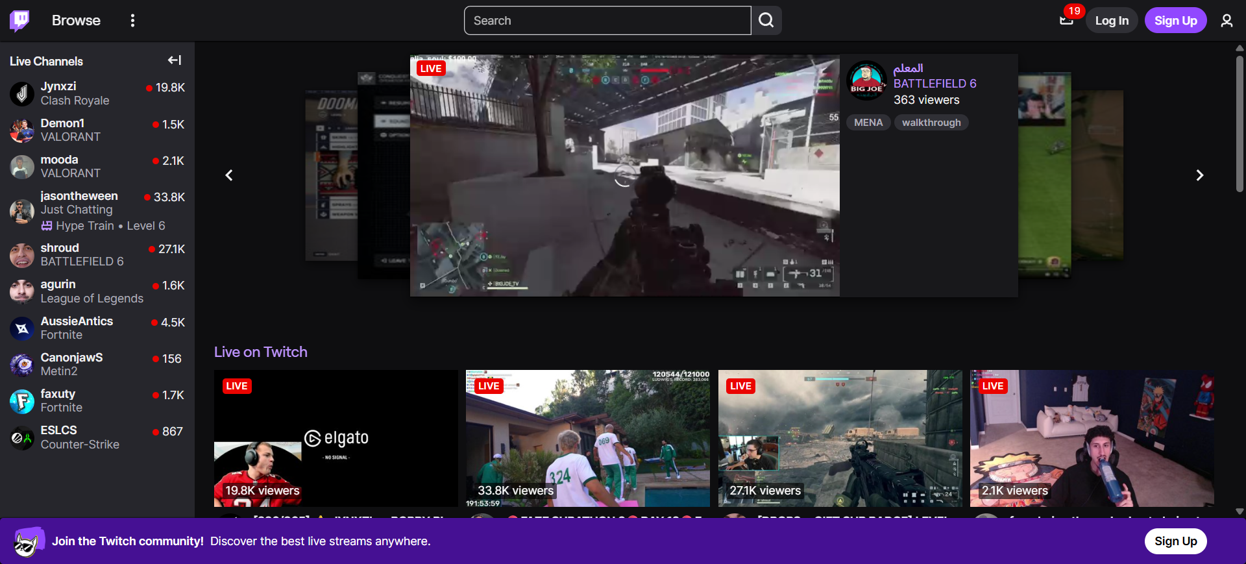Open ESLCS channel name
The image size is (1246, 564).
58,430
